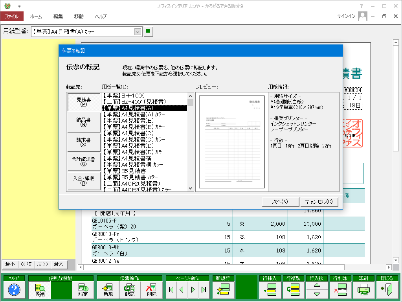Delete the row with 行削除 icon
This screenshot has height=302, width=402.
340,290
